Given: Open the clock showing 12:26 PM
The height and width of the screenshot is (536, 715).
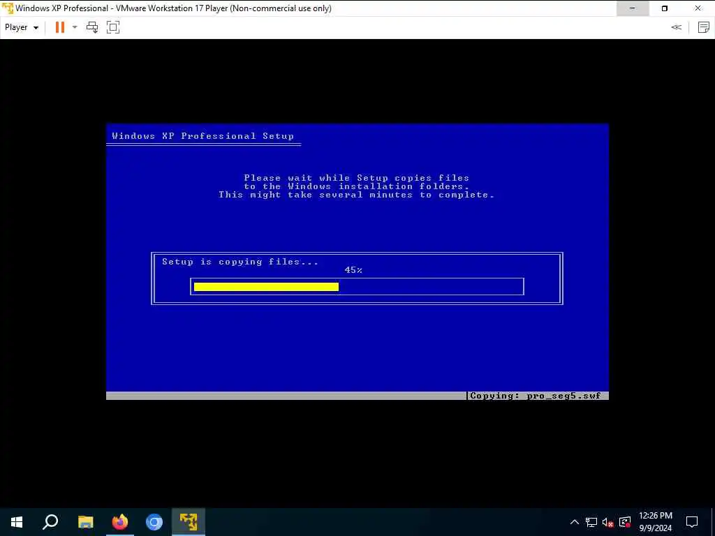Looking at the screenshot, I should pos(655,522).
